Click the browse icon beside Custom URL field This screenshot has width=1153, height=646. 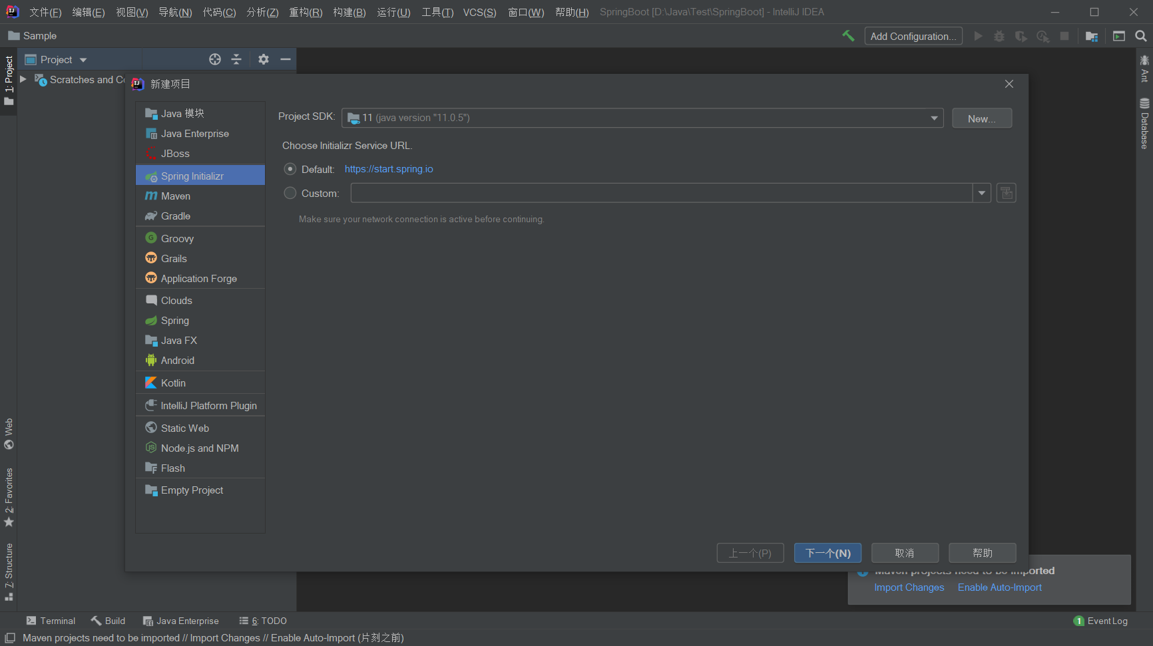click(1007, 193)
